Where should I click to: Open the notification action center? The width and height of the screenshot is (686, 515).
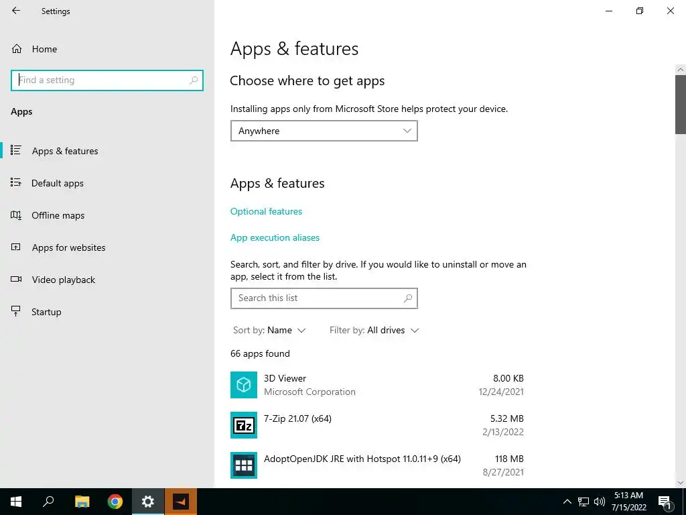[665, 502]
